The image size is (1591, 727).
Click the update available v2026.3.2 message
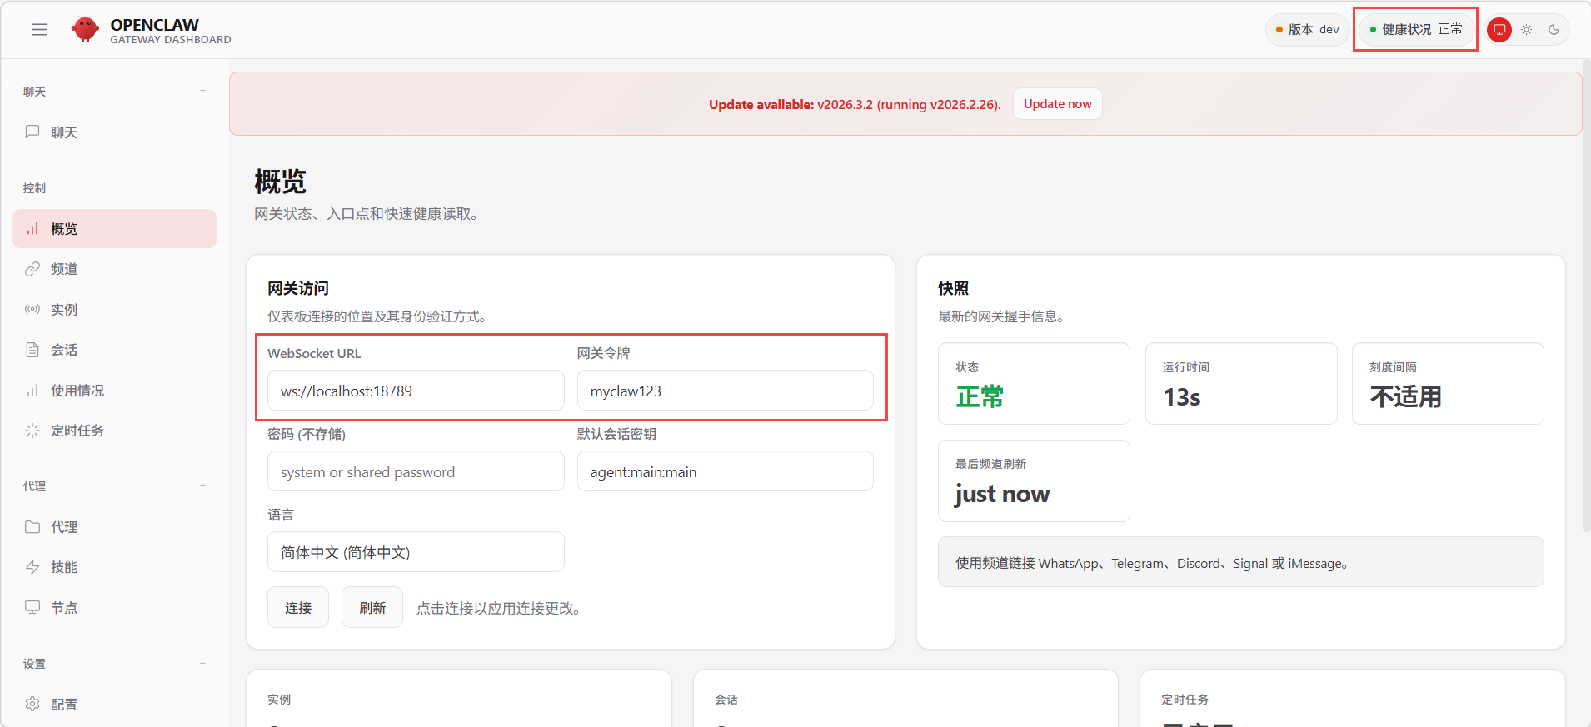(x=855, y=104)
